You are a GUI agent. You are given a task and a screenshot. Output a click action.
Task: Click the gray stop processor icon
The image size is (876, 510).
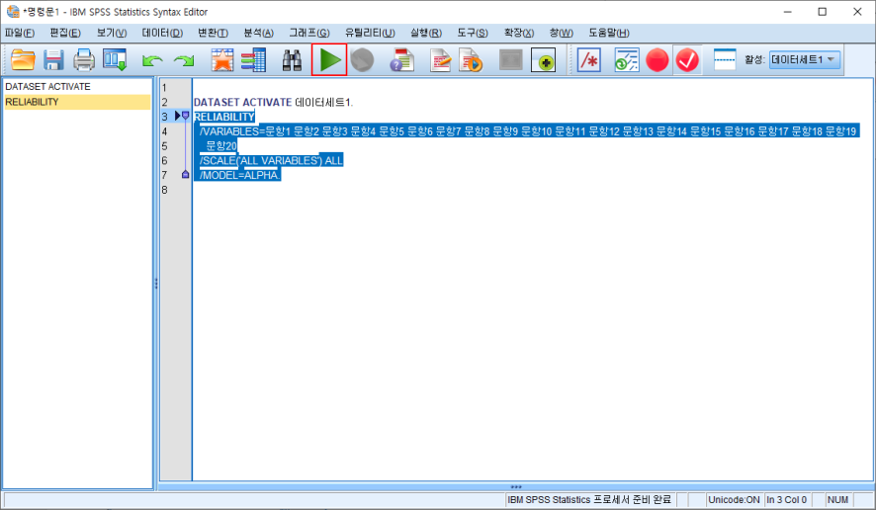pos(362,59)
